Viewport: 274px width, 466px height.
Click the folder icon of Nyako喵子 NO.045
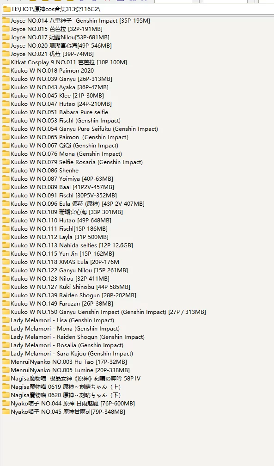click(x=6, y=411)
